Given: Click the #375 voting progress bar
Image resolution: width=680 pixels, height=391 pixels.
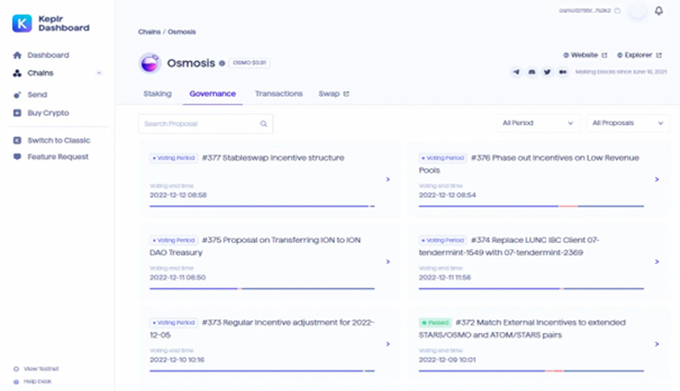Looking at the screenshot, I should (x=262, y=289).
